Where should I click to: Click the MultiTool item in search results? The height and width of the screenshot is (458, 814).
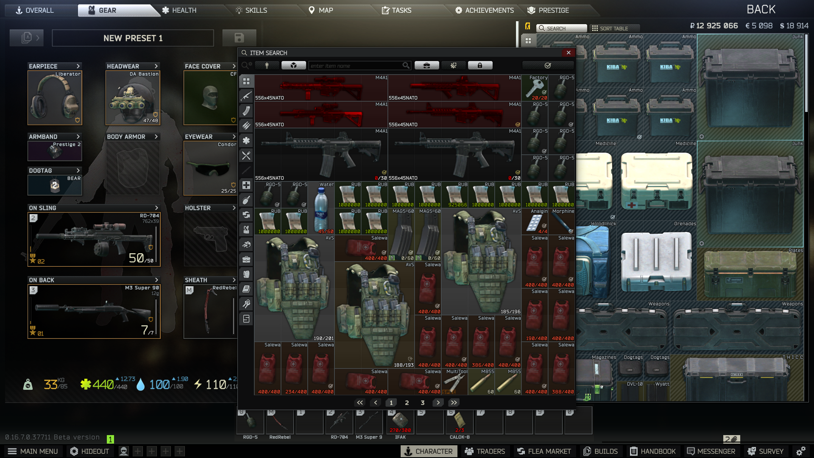tap(454, 382)
